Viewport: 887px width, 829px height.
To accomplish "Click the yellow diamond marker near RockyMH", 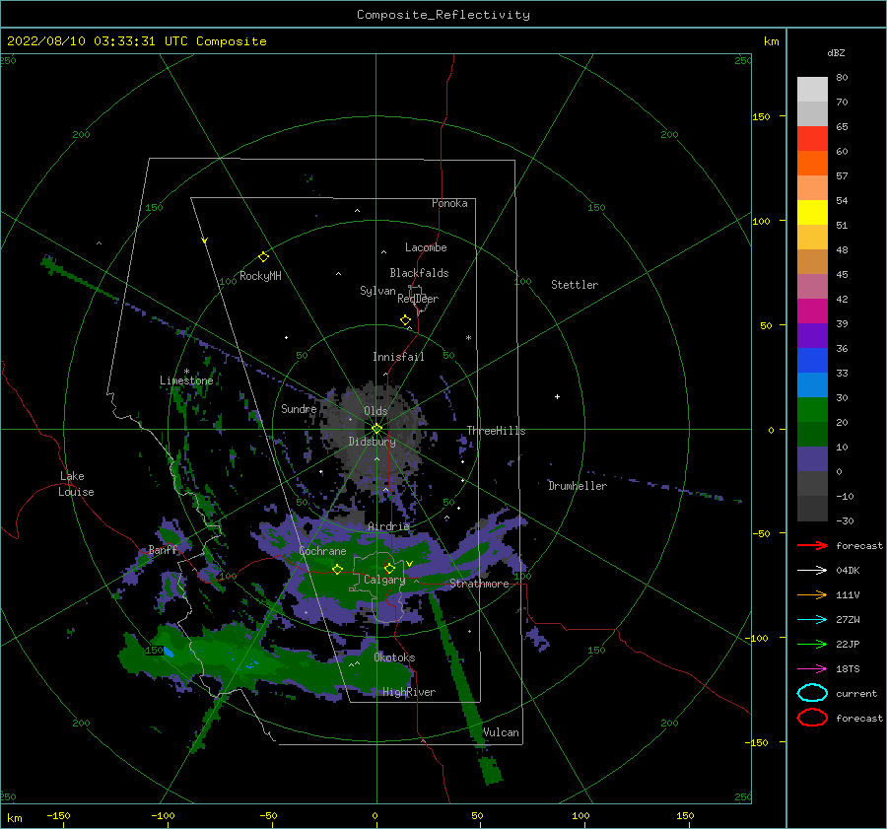I will click(263, 257).
